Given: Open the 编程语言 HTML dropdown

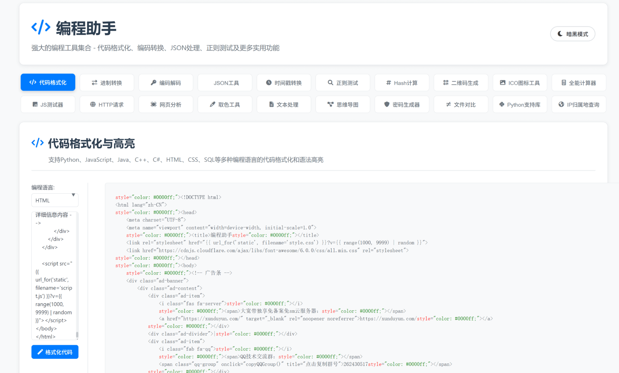Looking at the screenshot, I should click(55, 200).
